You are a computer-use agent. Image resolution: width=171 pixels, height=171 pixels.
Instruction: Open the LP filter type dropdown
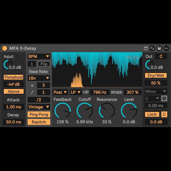point(76,92)
